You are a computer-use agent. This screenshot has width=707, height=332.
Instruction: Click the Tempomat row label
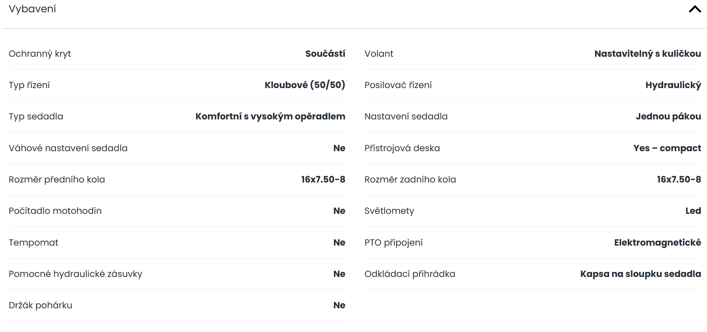[33, 243]
